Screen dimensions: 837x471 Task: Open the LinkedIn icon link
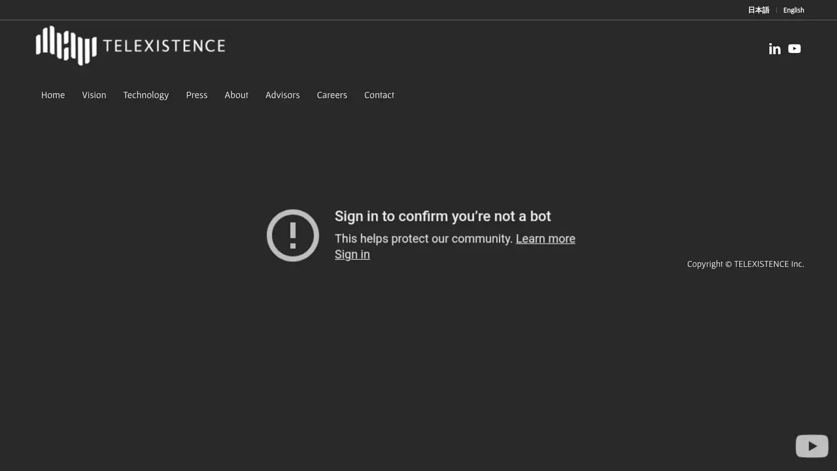click(x=775, y=49)
